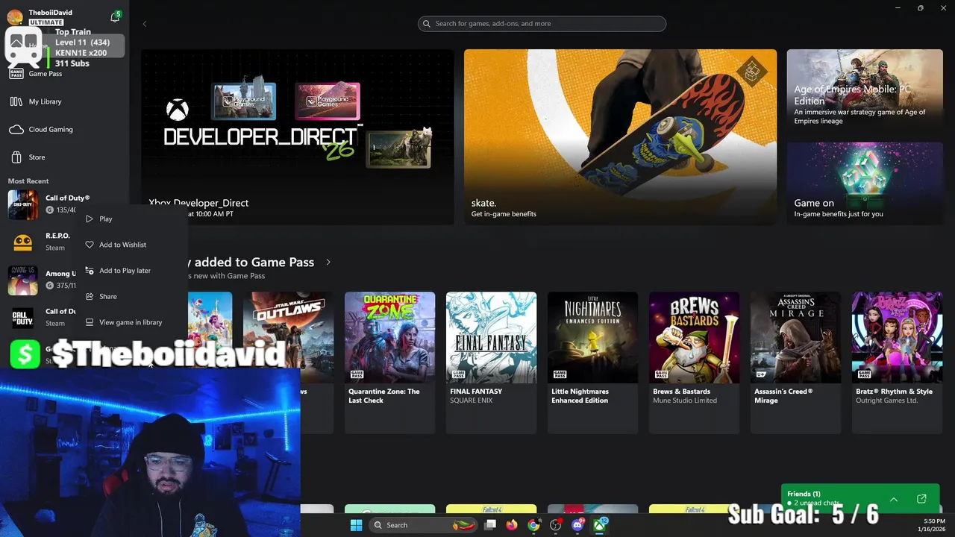Click the Windows Start button
The height and width of the screenshot is (537, 955).
357,525
